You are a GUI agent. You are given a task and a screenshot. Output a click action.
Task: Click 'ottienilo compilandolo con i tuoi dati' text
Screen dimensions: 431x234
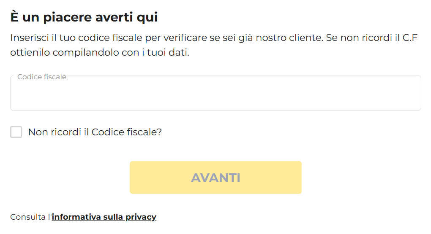pyautogui.click(x=100, y=53)
